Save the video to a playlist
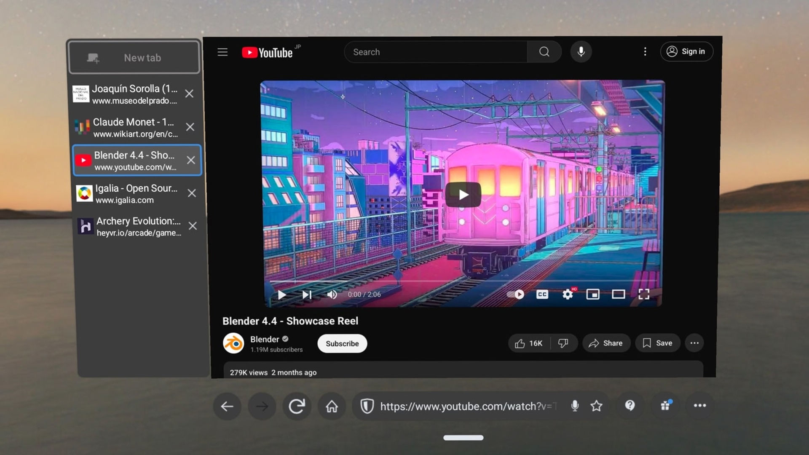809x455 pixels. [657, 343]
